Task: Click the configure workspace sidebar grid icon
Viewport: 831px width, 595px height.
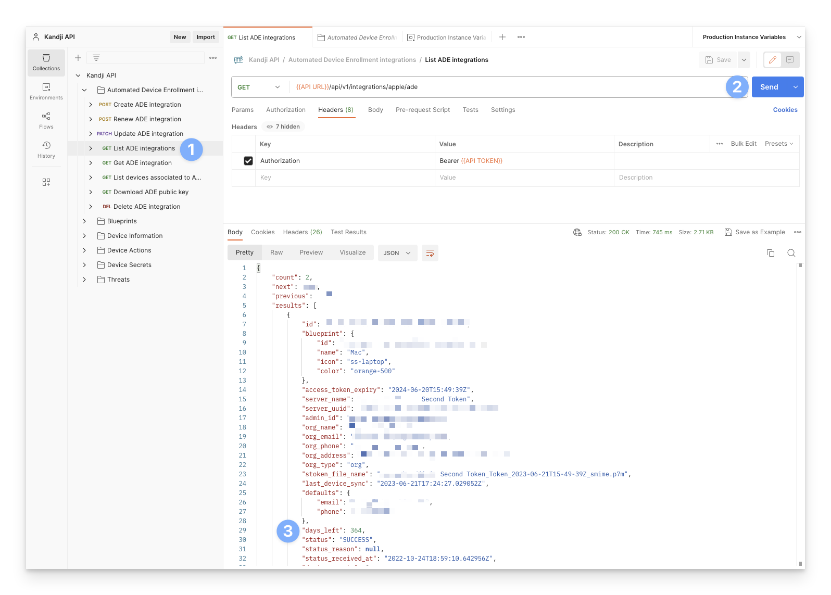Action: (x=46, y=182)
